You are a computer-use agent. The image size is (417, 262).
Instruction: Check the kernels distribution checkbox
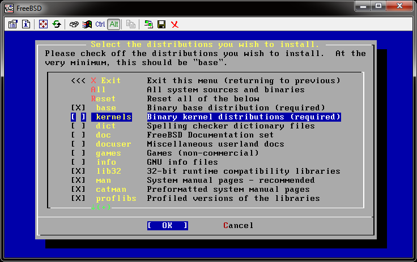click(78, 117)
